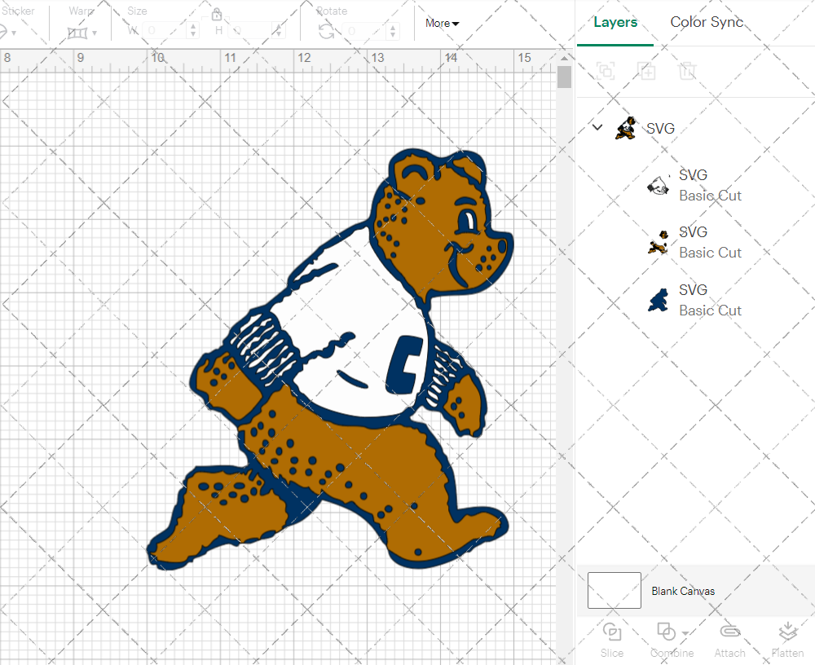
Task: Collapse the SVG layer group
Action: click(597, 127)
